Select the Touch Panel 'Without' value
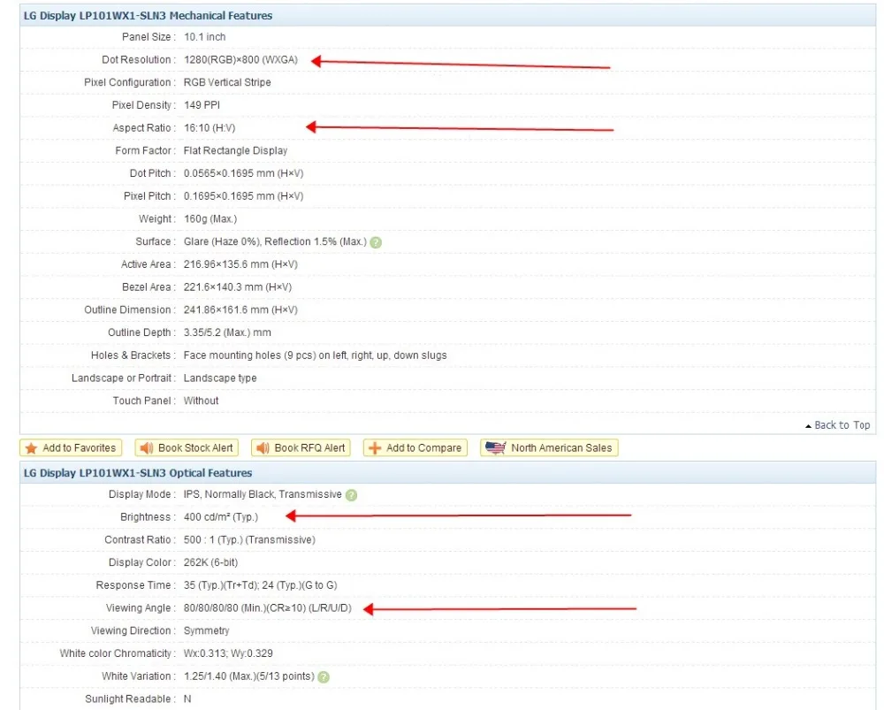This screenshot has height=710, width=884. click(201, 401)
